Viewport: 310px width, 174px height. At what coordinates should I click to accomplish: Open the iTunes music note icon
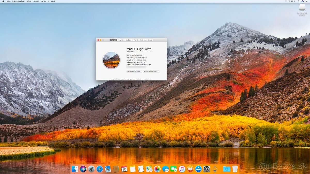pyautogui.click(x=182, y=169)
